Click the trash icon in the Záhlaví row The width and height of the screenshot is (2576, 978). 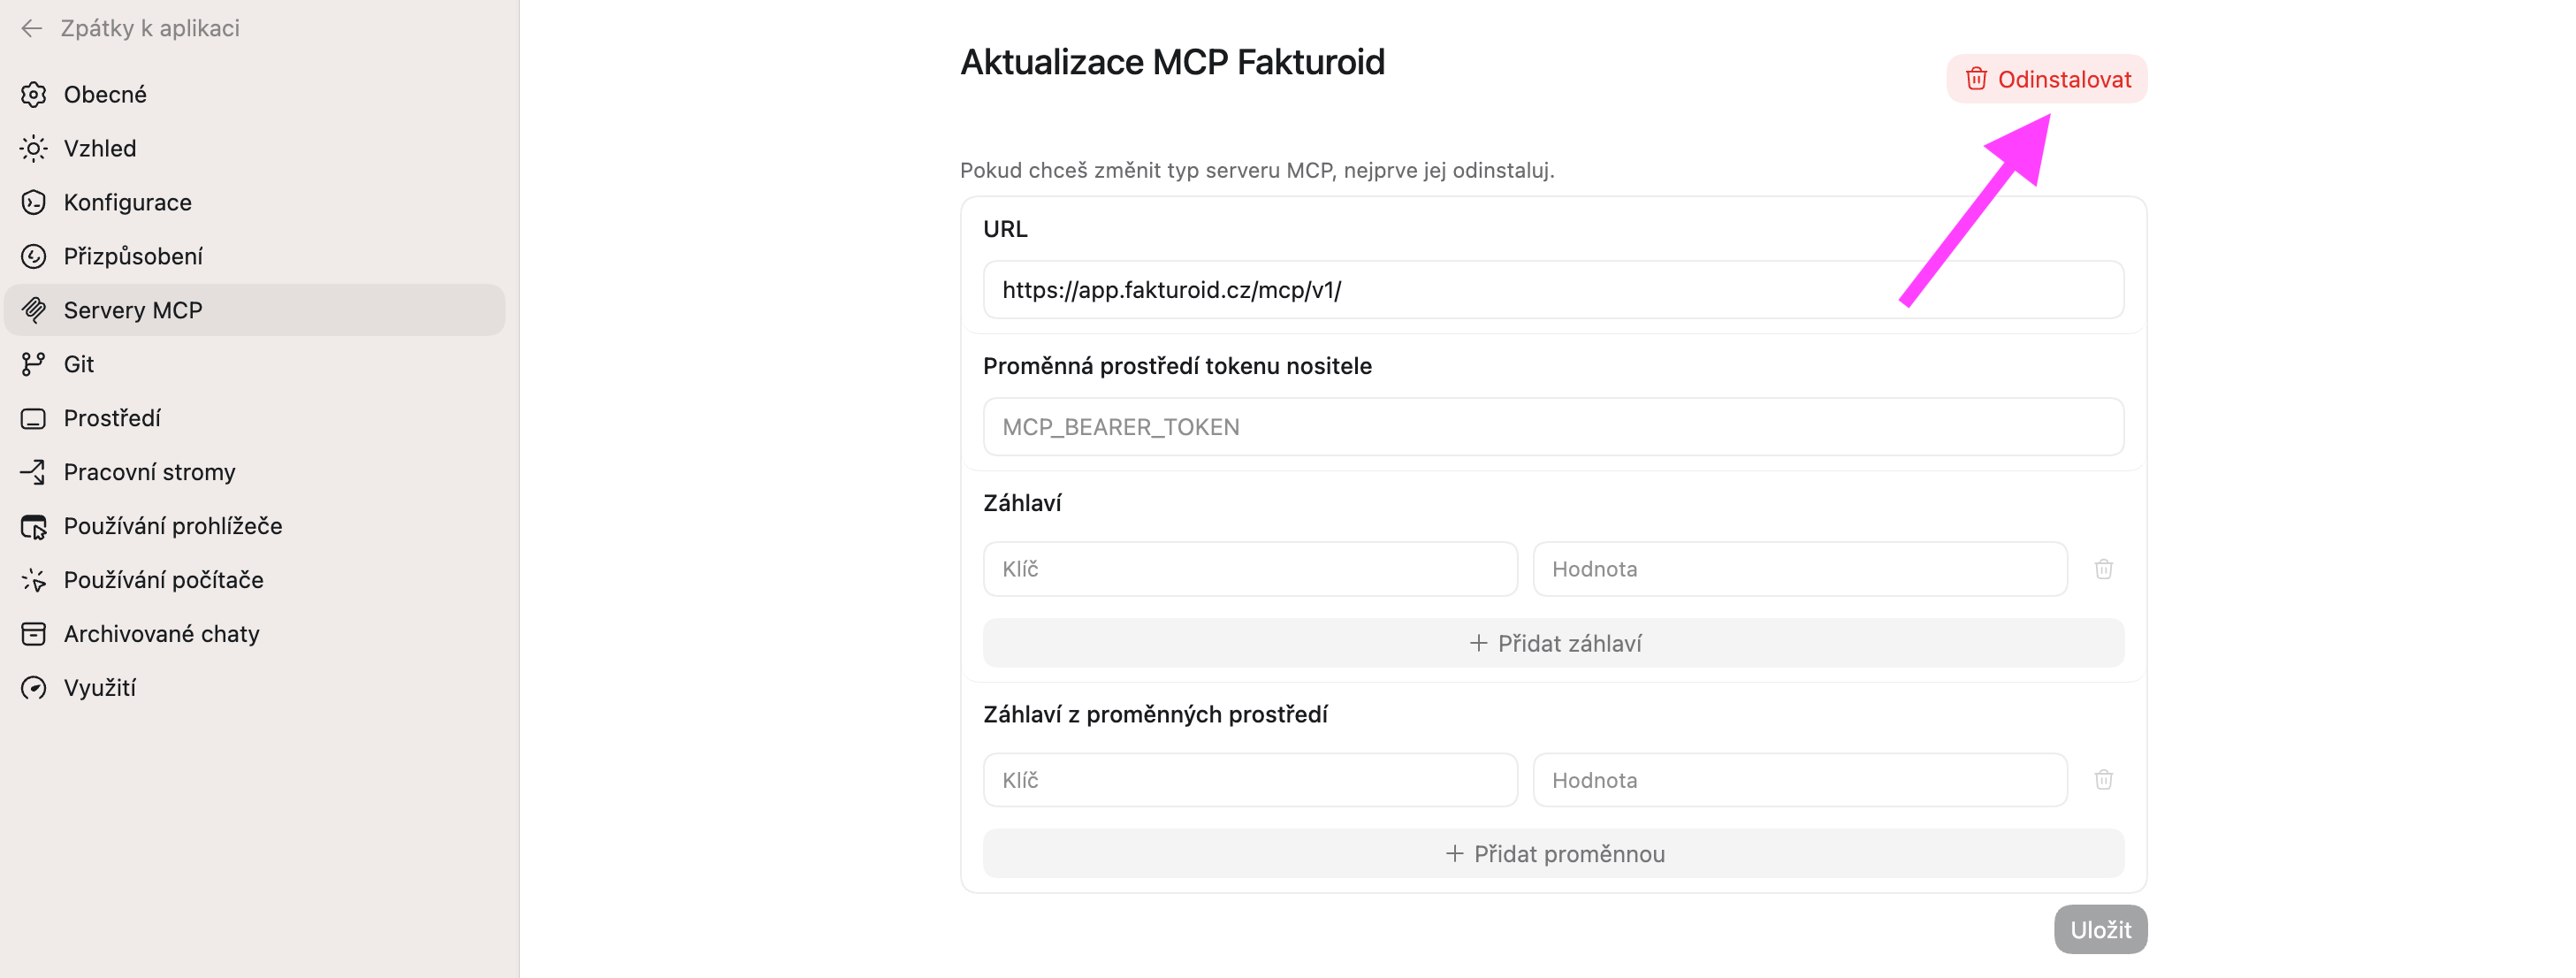tap(2103, 569)
